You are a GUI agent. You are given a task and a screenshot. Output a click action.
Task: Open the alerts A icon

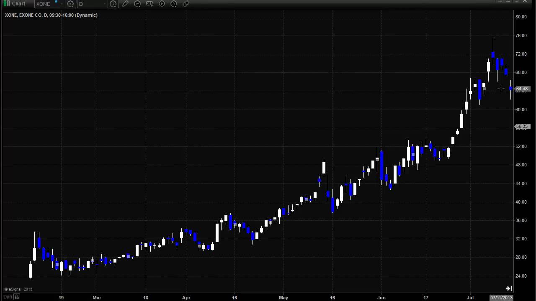(174, 4)
